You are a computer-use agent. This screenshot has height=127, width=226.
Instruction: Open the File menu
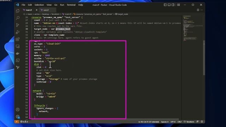[23, 5]
